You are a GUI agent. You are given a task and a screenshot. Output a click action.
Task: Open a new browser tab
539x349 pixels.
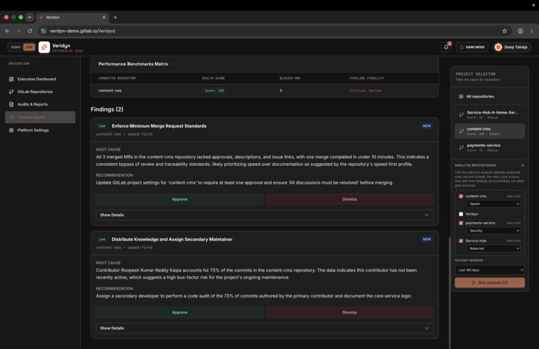coord(115,17)
